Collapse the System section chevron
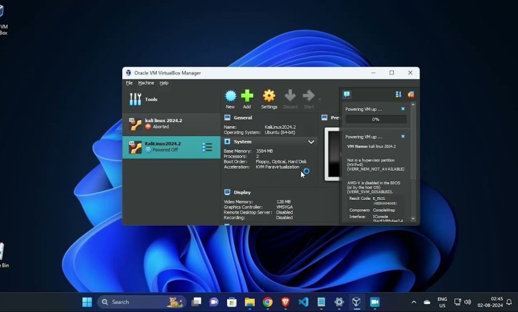 click(x=311, y=142)
